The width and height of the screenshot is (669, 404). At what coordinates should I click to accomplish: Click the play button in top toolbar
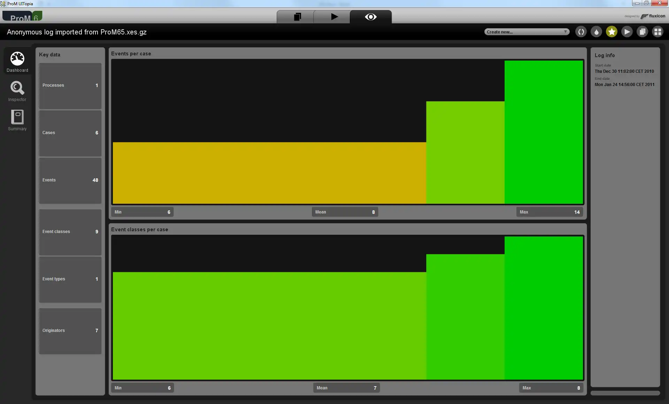(334, 17)
